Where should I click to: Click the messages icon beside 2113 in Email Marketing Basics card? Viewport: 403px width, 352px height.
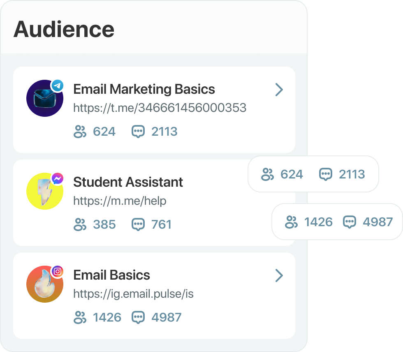coord(138,132)
